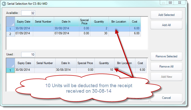Click special price 0.00 in used grid

pyautogui.click(x=85, y=70)
